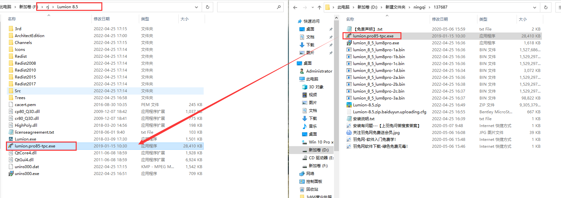Screen dimensions: 561x198
Task: Select QtCore4.dll file icon
Action: 11,153
